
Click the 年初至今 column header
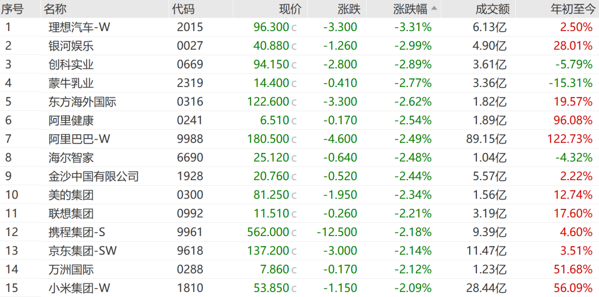(x=572, y=9)
